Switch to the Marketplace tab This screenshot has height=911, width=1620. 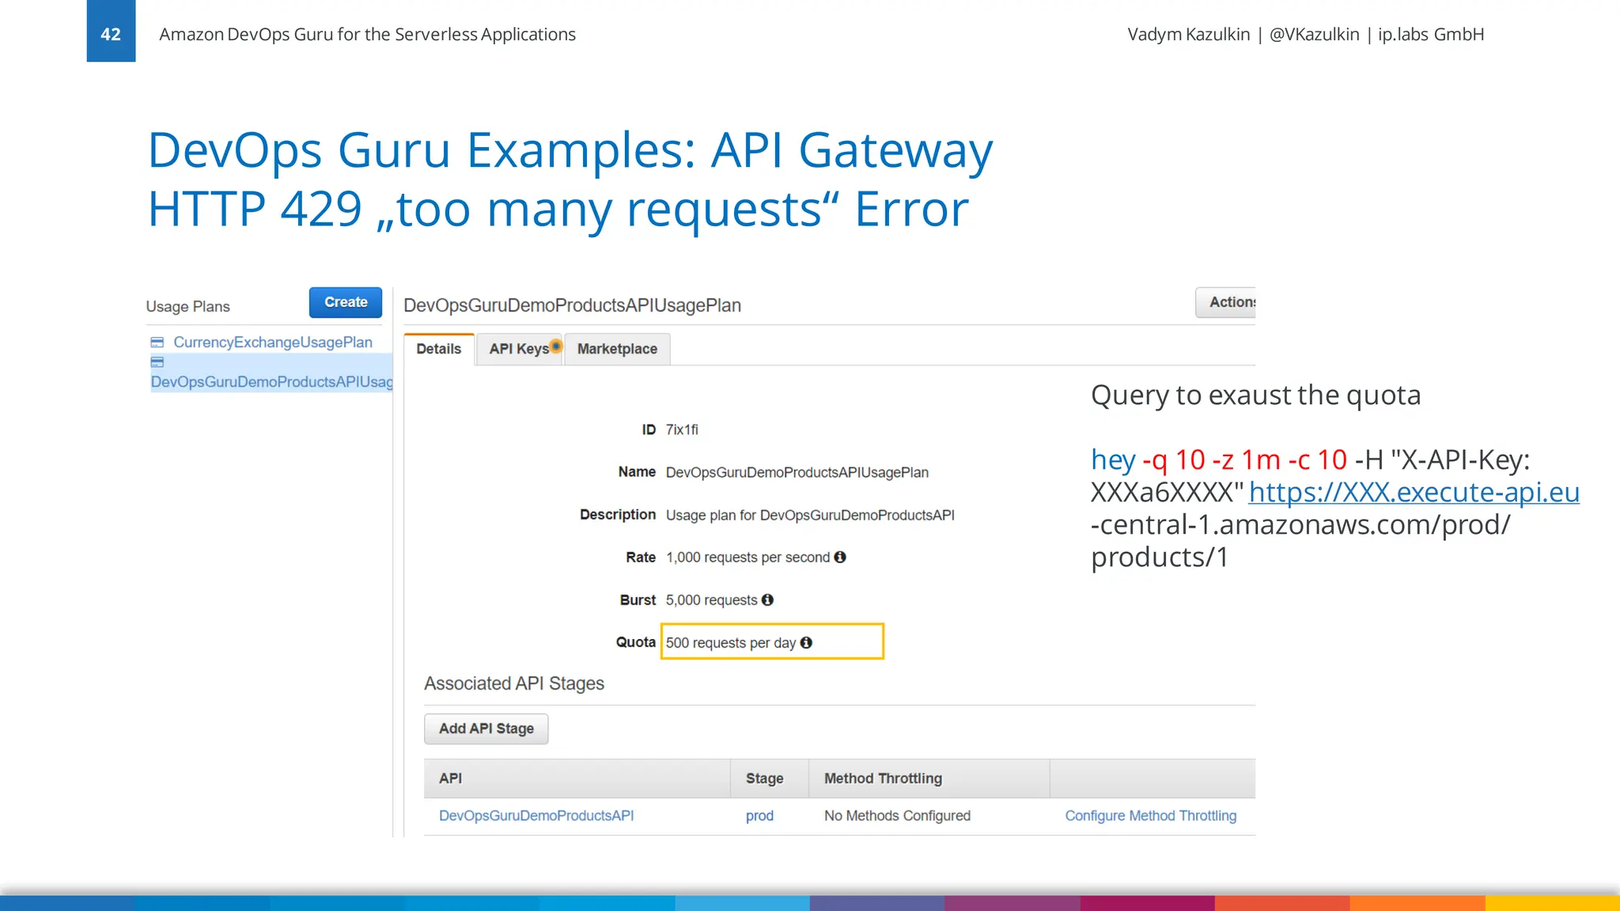point(617,349)
